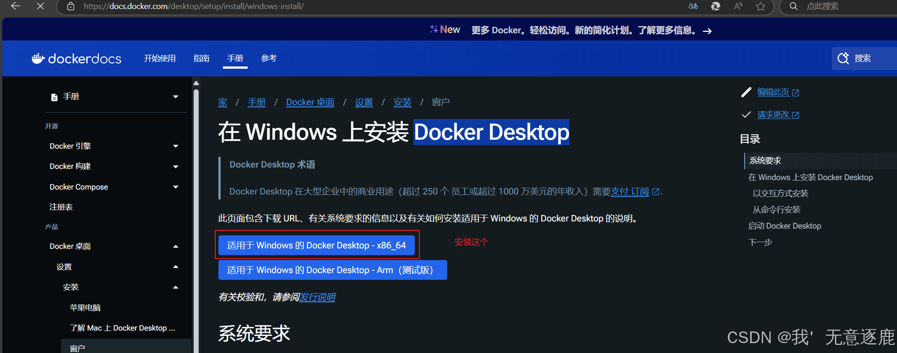Open 开始使用 nav item

click(160, 58)
